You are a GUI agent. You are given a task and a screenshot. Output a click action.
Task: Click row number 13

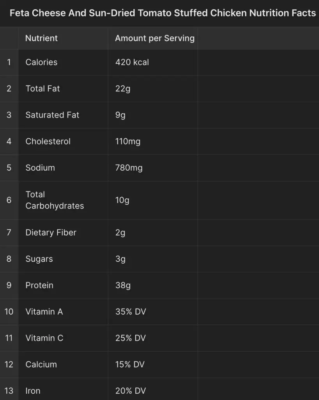pos(9,390)
